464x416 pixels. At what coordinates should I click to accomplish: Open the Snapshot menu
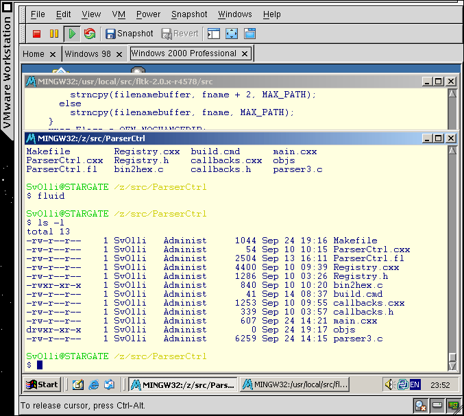pos(189,14)
